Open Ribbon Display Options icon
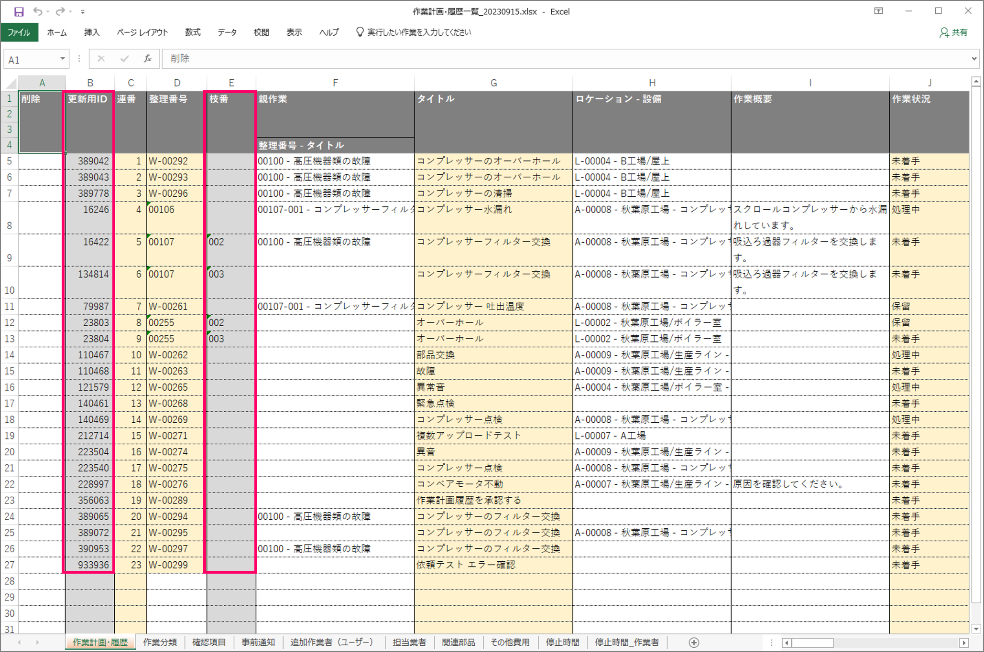The height and width of the screenshot is (652, 984). pyautogui.click(x=878, y=11)
